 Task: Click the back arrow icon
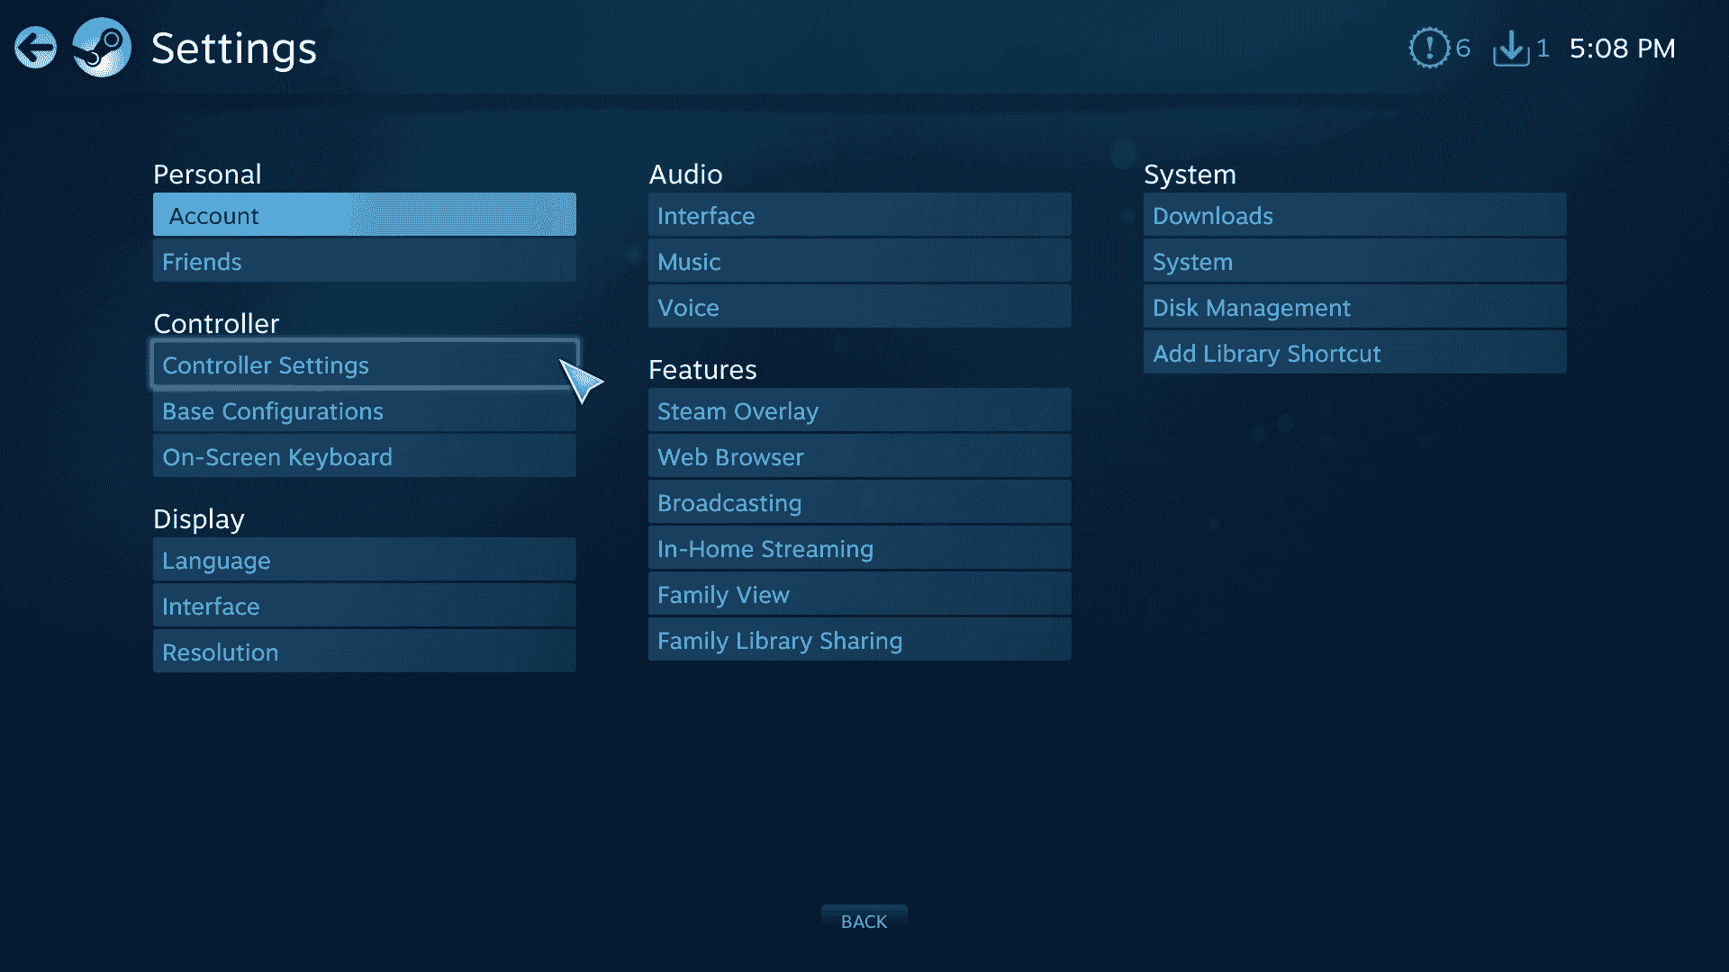pyautogui.click(x=36, y=48)
